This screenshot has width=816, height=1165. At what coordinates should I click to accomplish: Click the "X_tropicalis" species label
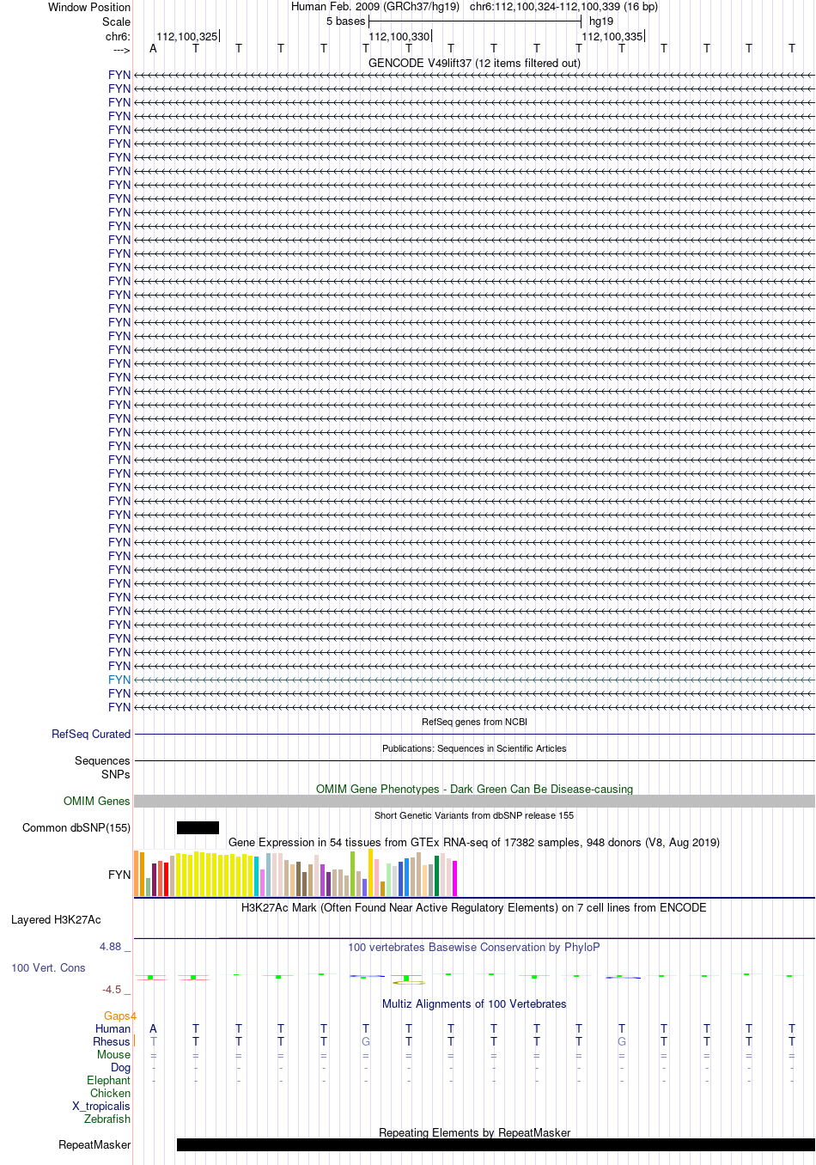point(101,1106)
